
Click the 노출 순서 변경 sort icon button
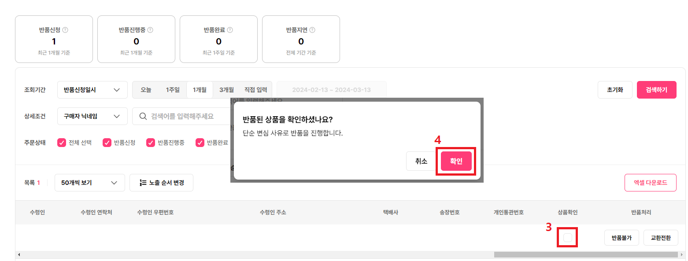[161, 183]
